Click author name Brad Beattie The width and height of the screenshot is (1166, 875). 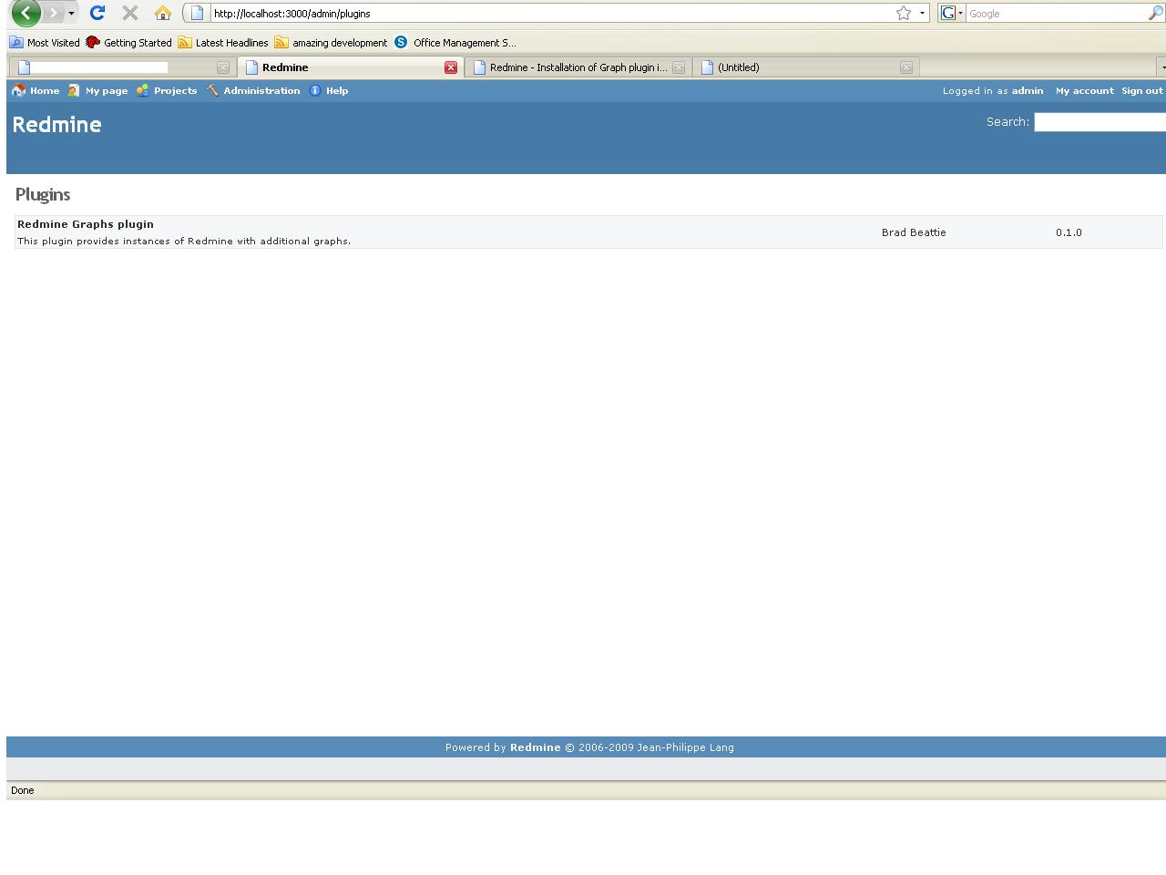914,232
